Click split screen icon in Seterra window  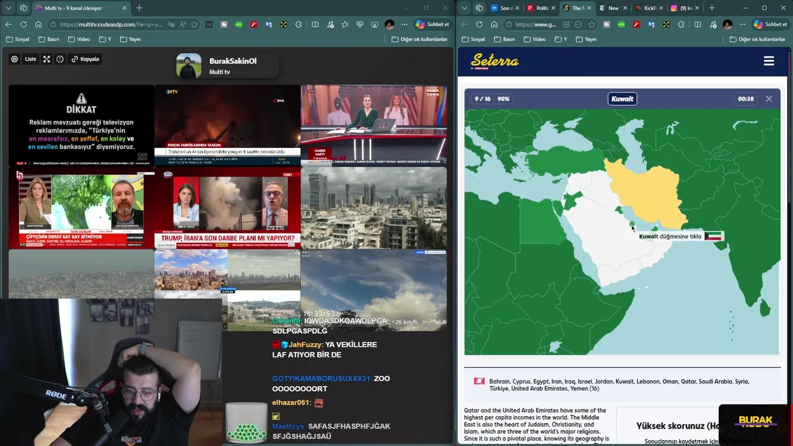point(698,24)
